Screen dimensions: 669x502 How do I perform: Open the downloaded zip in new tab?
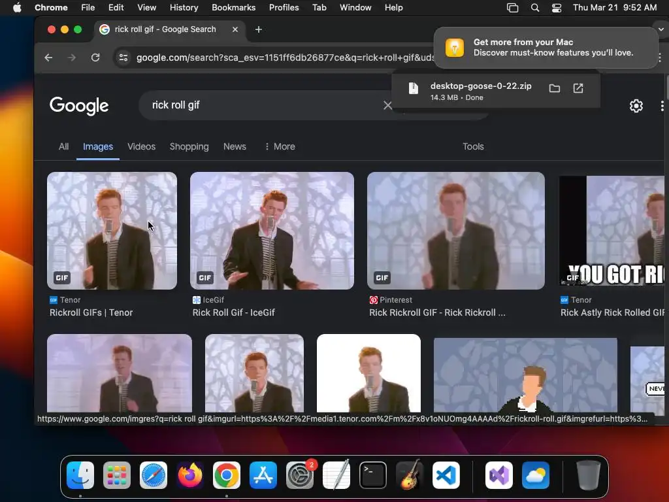pos(578,88)
